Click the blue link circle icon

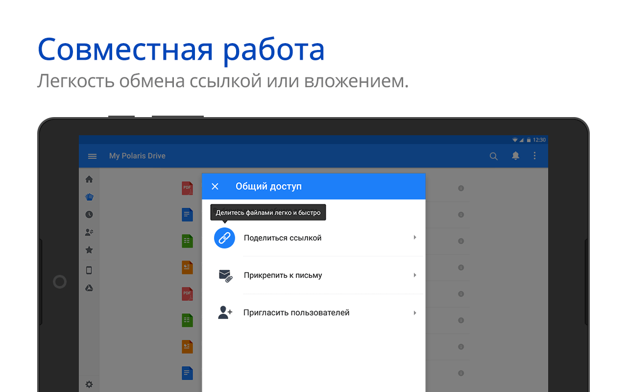224,238
